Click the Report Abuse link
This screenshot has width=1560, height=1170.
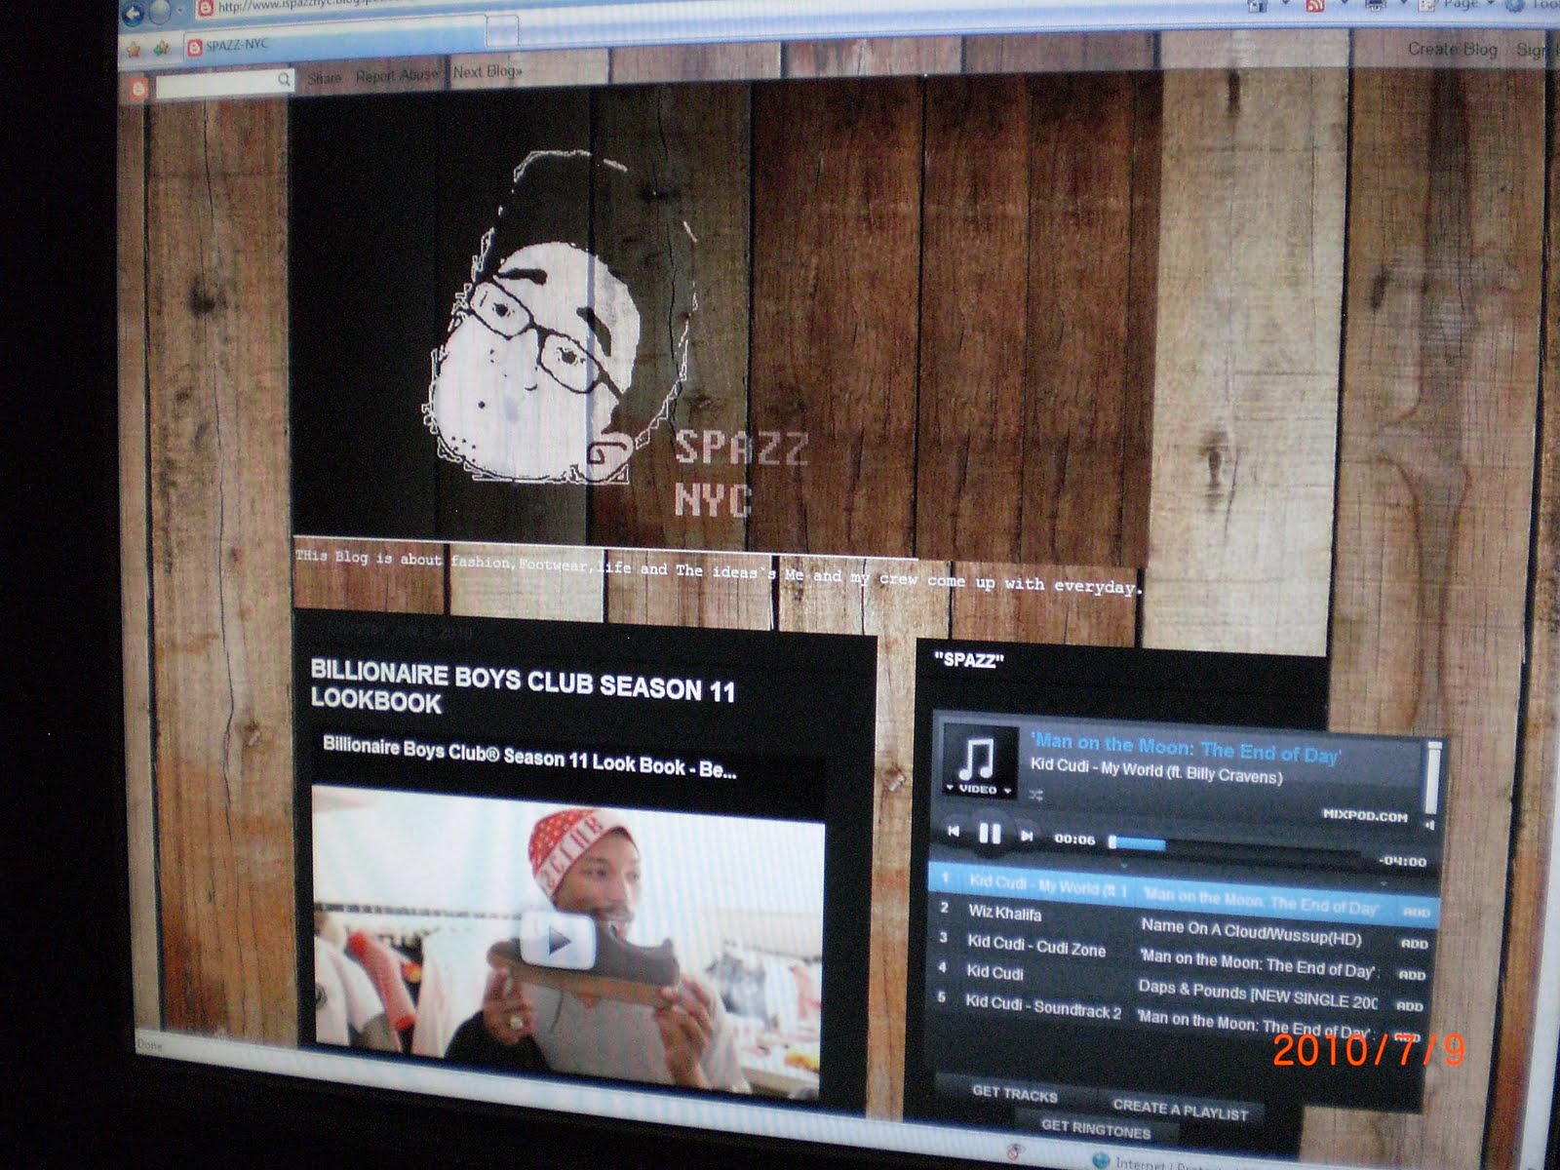coord(396,75)
